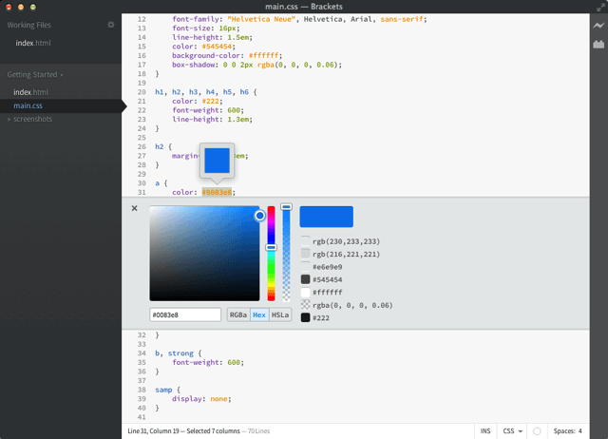Choose the #e6e9e9 swatch
608x439 pixels.
point(305,267)
